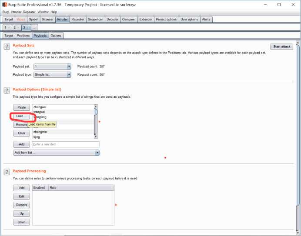The image size is (301, 236).
Task: Click the Burp Suite logo icon
Action: coord(5,4)
